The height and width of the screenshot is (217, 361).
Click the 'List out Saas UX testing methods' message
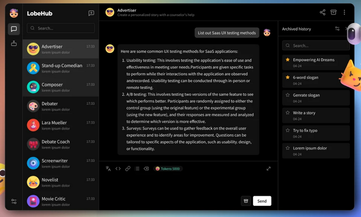coord(227,32)
